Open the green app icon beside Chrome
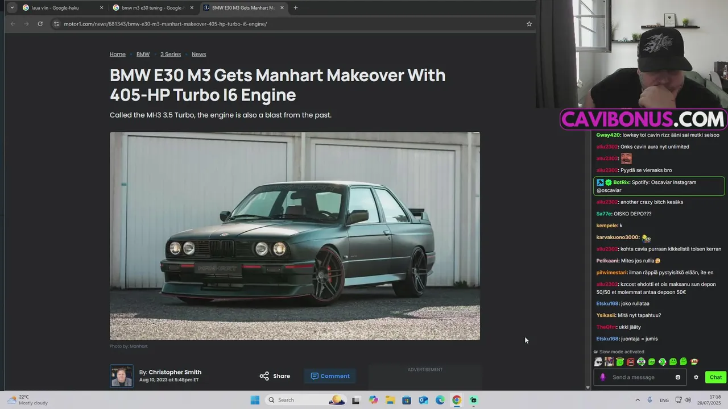This screenshot has width=728, height=409. tap(473, 400)
